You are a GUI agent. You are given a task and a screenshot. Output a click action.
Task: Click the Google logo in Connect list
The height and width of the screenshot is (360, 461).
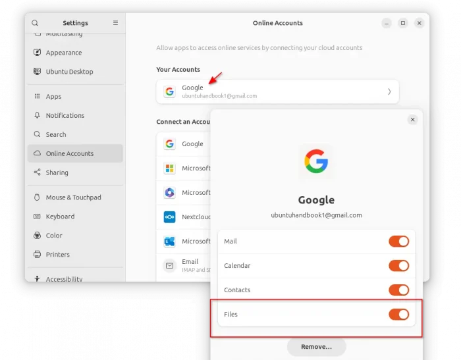click(169, 144)
